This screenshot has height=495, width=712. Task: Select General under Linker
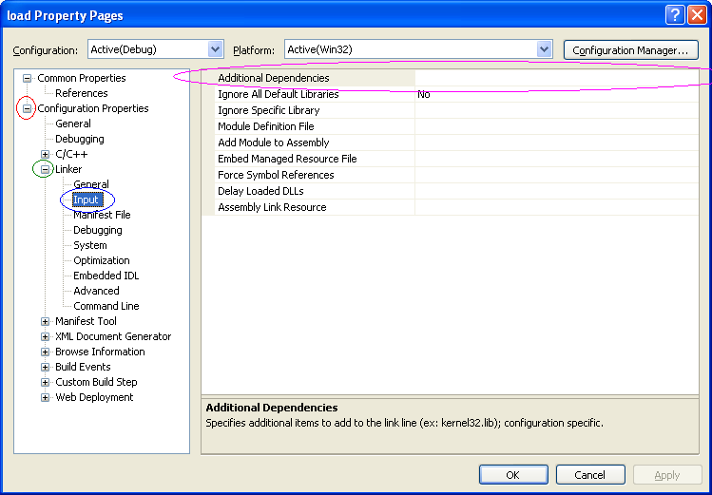click(x=91, y=184)
